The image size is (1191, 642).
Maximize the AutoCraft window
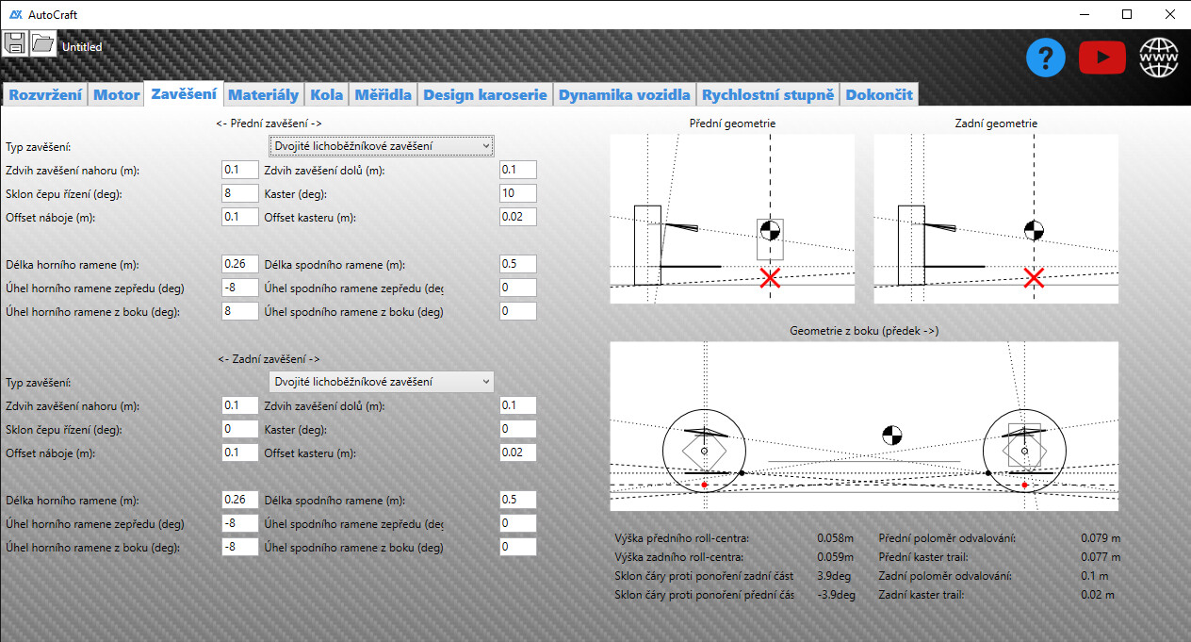click(1126, 14)
